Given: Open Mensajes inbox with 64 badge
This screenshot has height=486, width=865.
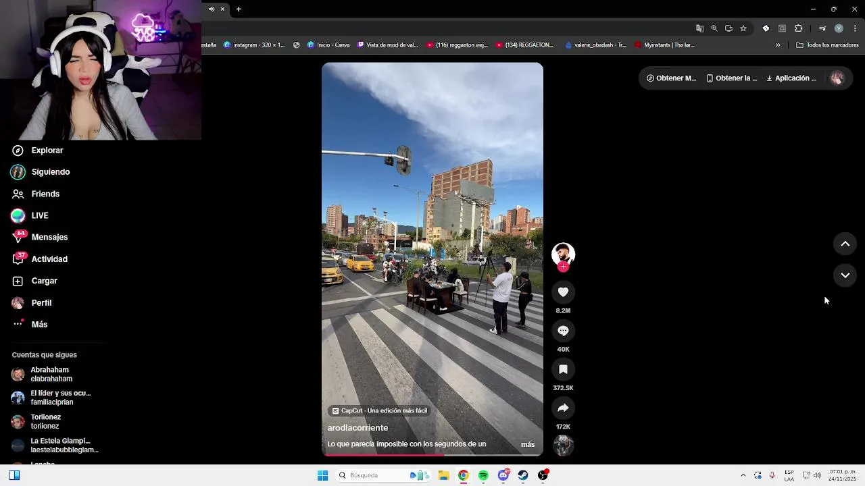Looking at the screenshot, I should point(40,237).
